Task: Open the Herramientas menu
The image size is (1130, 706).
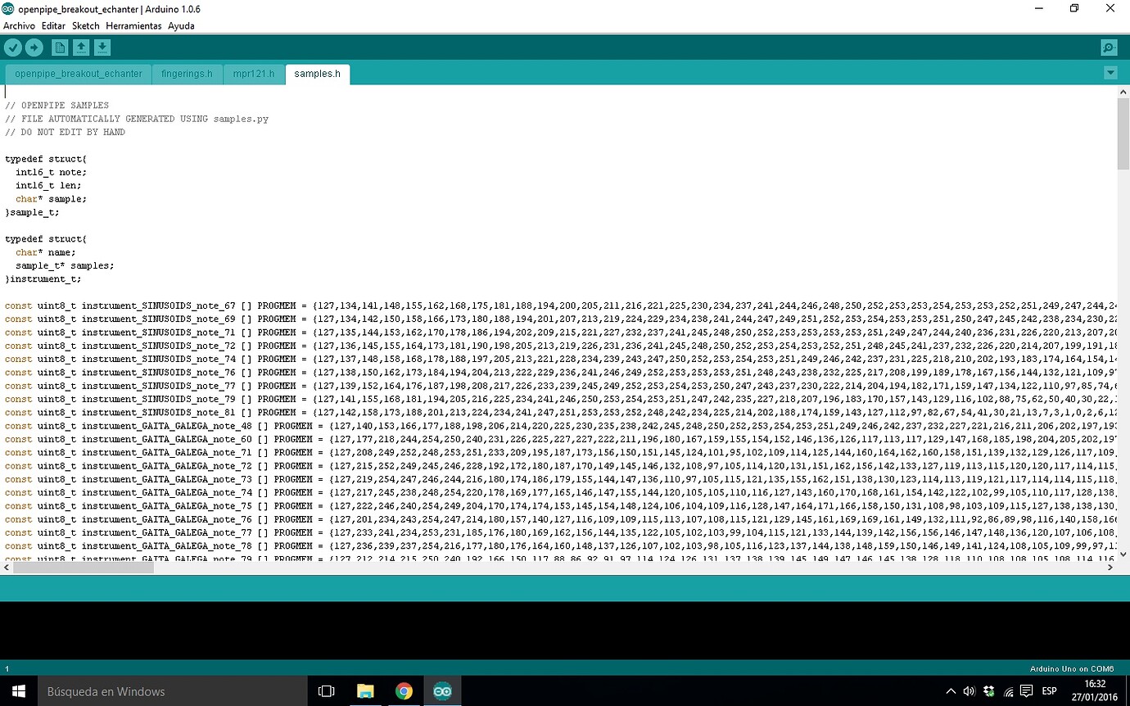Action: (133, 25)
